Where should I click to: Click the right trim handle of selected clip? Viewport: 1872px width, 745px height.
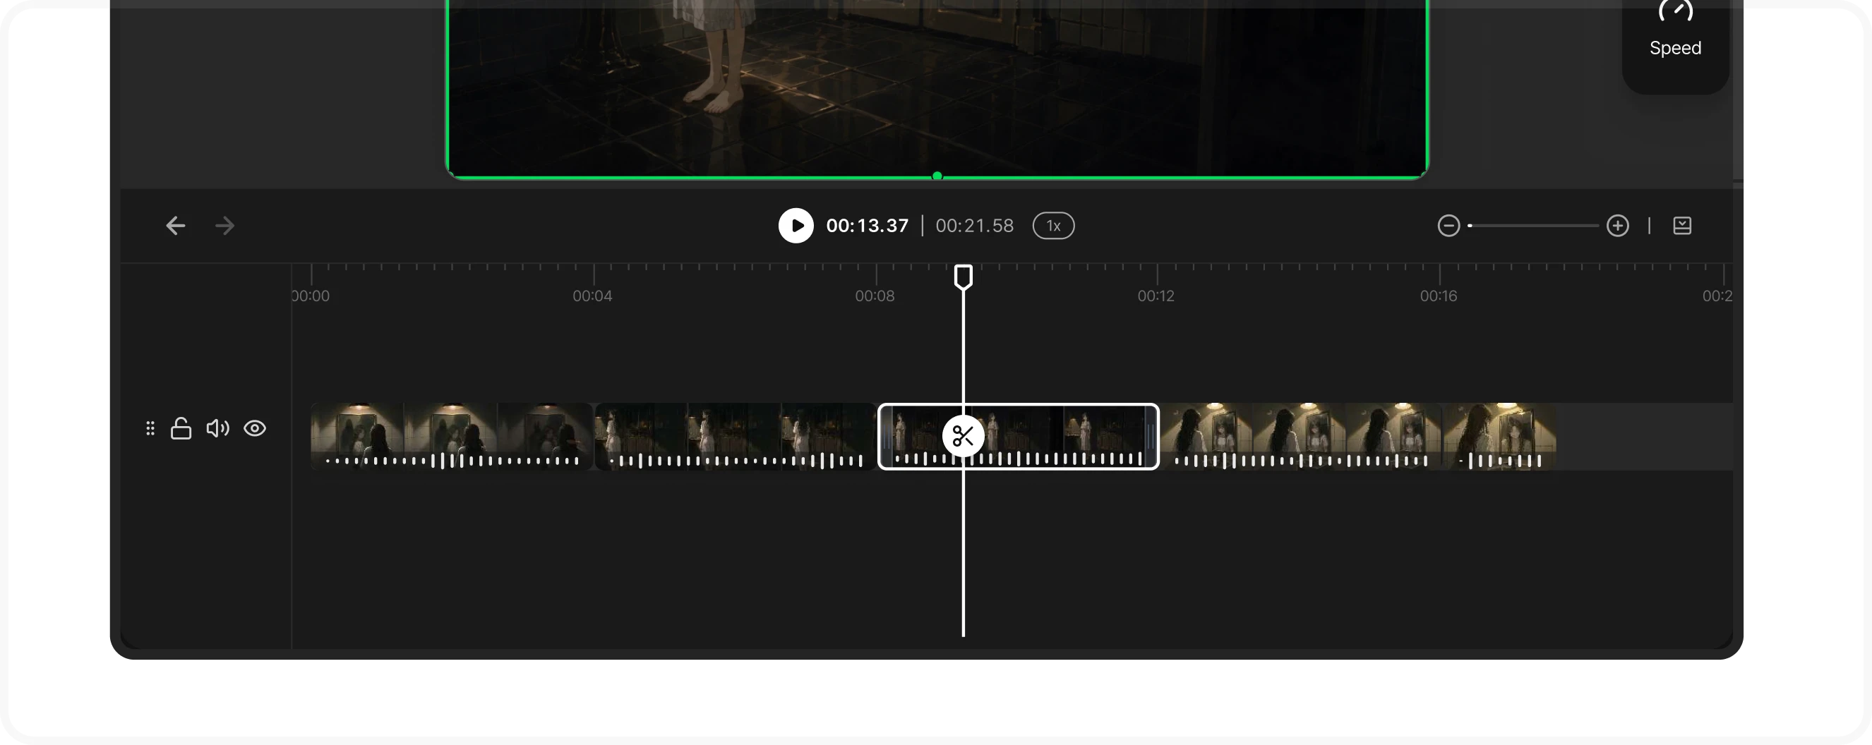tap(1151, 437)
